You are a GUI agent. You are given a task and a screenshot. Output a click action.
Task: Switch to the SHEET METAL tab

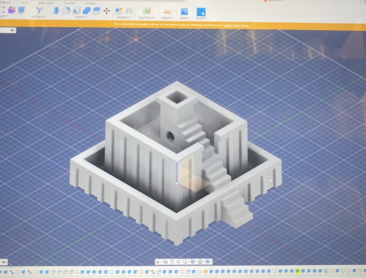[x=46, y=3]
